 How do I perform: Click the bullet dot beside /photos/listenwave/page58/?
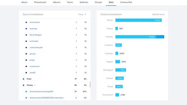pos(26,92)
